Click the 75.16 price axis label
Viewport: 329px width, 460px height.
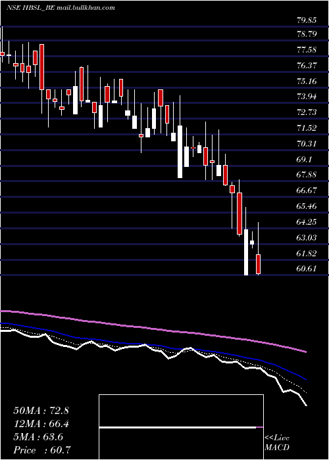point(307,81)
